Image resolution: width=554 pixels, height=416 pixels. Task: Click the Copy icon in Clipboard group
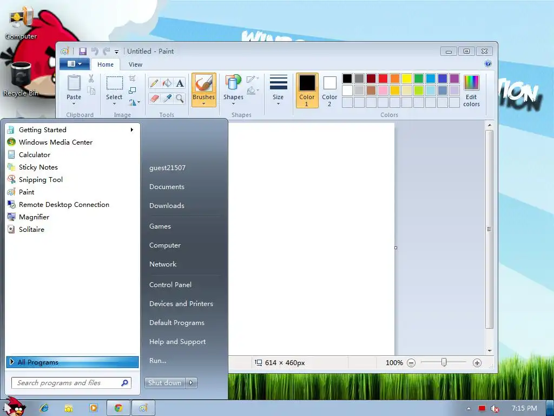[91, 91]
